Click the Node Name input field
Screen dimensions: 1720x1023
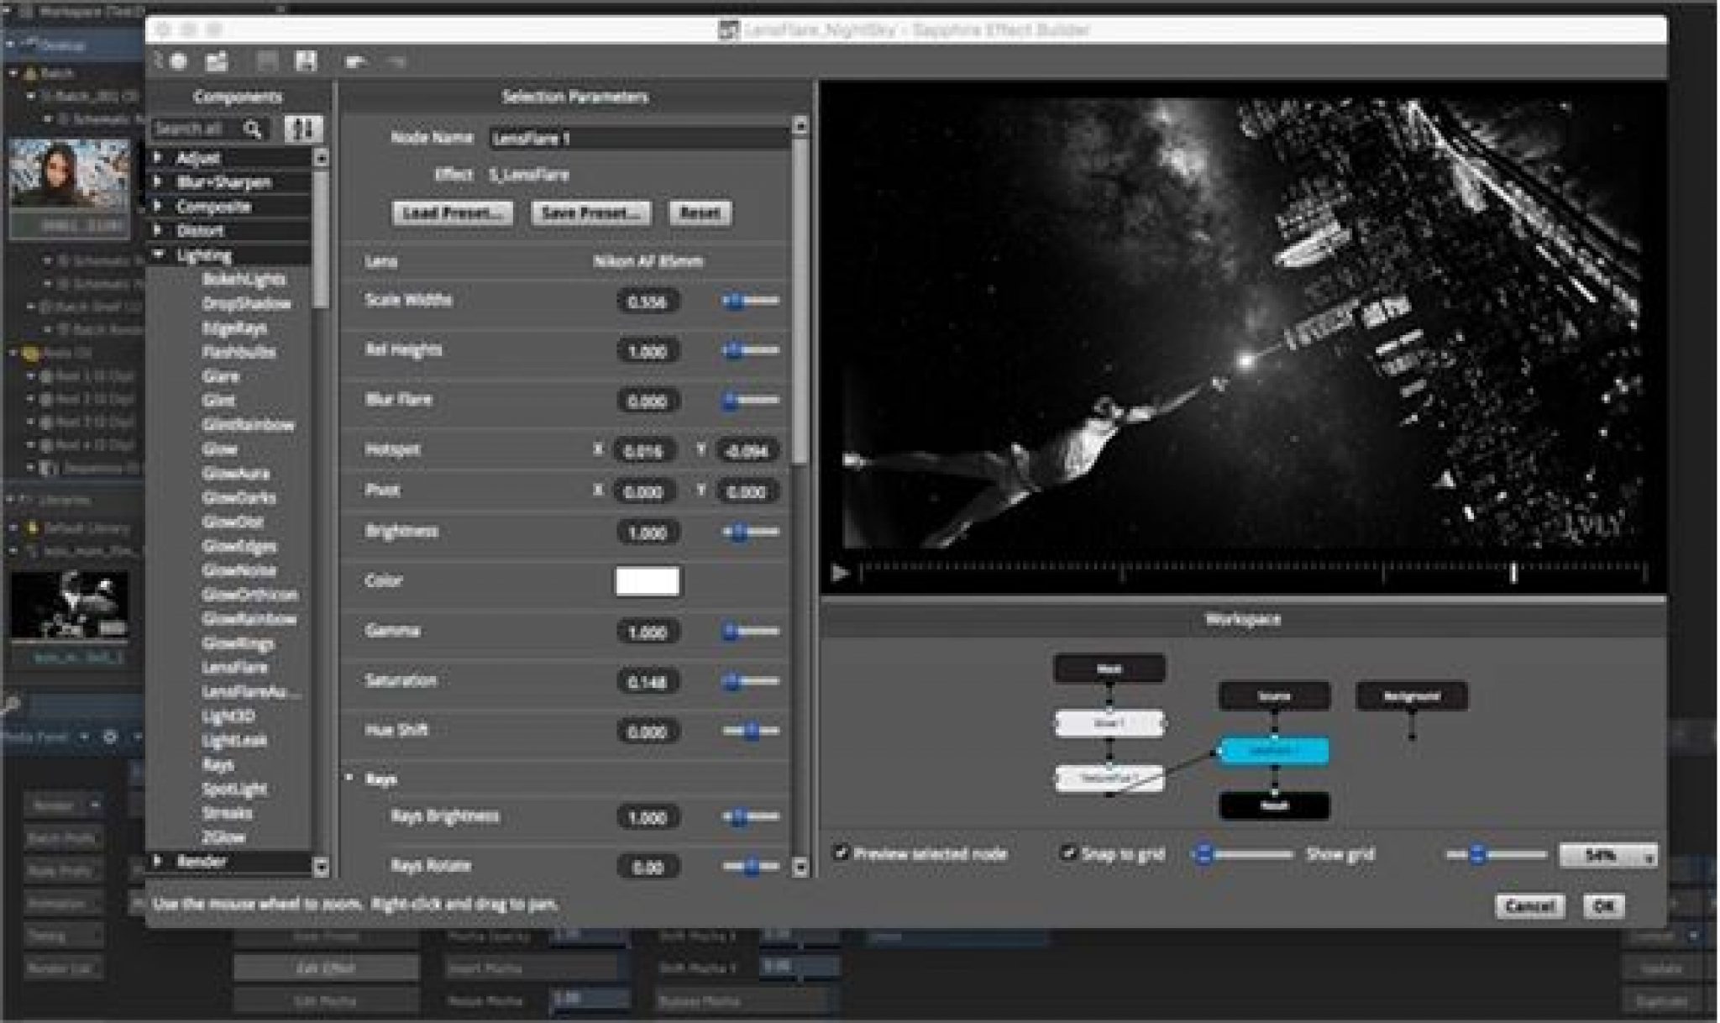[638, 139]
